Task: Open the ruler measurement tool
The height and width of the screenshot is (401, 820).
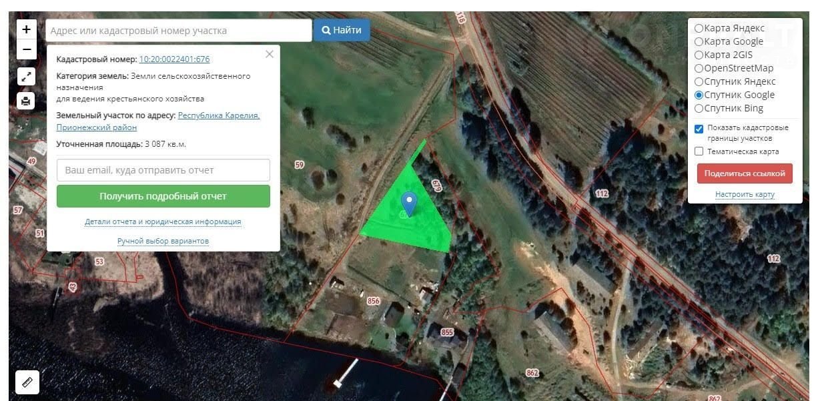Action: point(27,382)
